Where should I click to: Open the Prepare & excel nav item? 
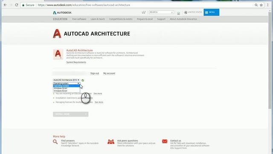click(145, 19)
